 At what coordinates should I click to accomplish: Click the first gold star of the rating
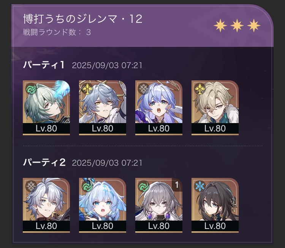[220, 26]
